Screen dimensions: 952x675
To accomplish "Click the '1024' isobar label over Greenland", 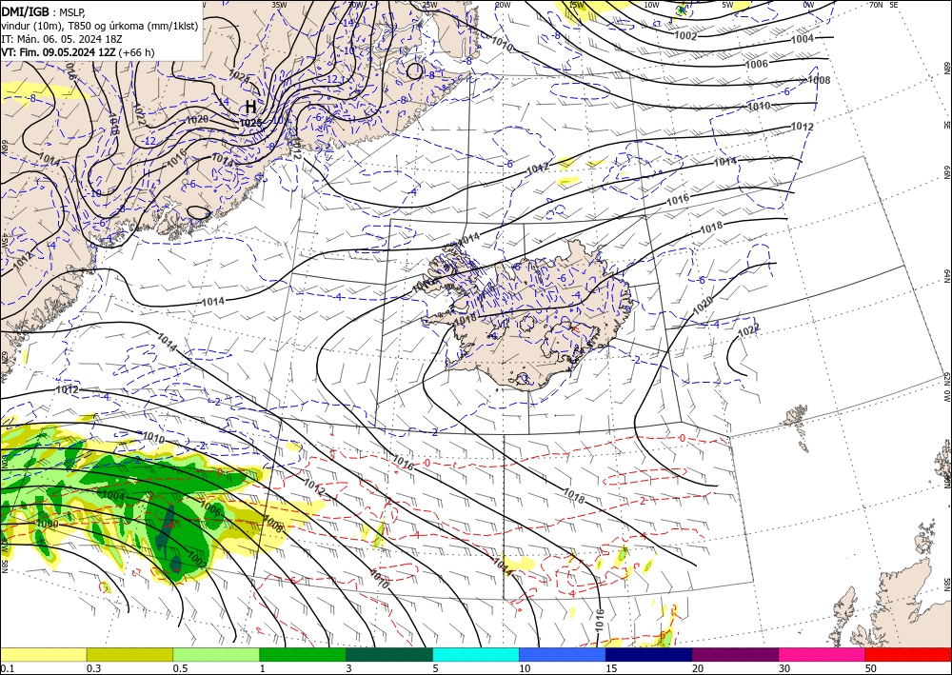I will click(x=239, y=76).
